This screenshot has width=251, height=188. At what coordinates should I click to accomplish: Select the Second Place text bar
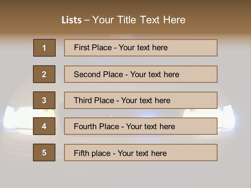click(141, 74)
